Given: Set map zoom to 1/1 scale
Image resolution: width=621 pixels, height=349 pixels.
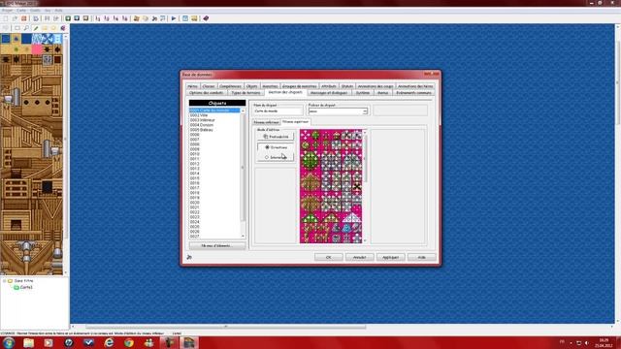Looking at the screenshot, I should 98,18.
